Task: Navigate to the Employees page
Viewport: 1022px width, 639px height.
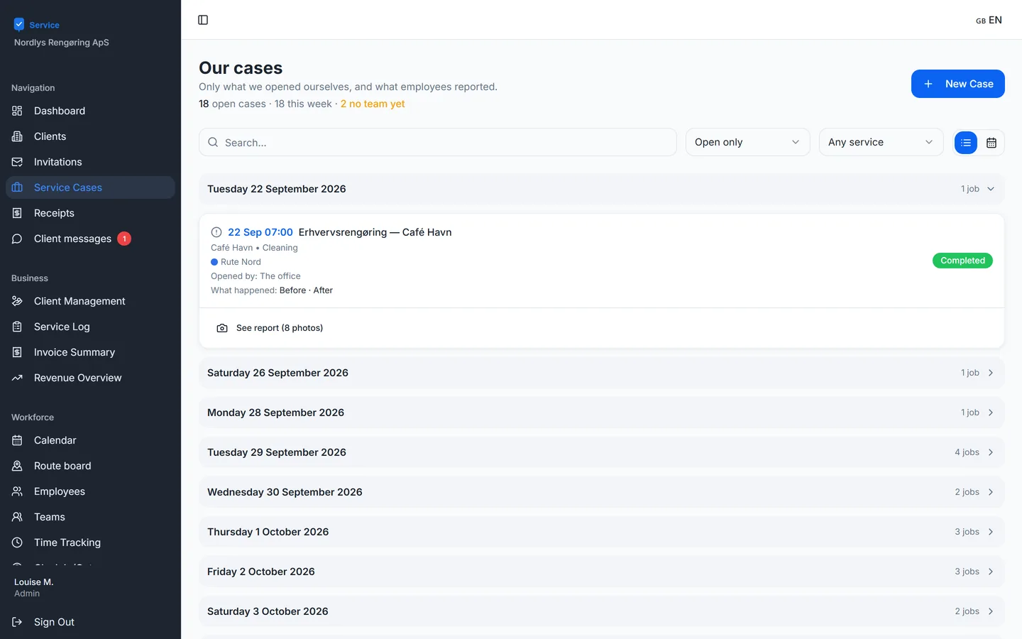Action: (x=90, y=491)
